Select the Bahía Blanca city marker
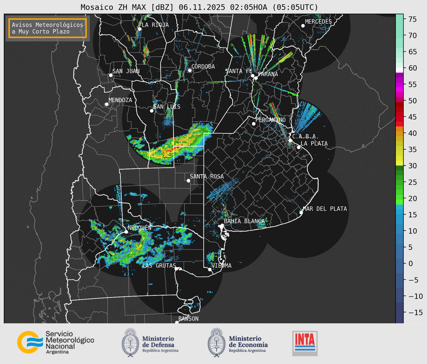427x364 pixels. click(x=222, y=225)
